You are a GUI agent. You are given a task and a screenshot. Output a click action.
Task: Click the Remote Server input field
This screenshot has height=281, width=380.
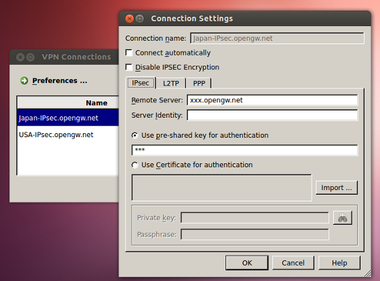click(x=272, y=100)
